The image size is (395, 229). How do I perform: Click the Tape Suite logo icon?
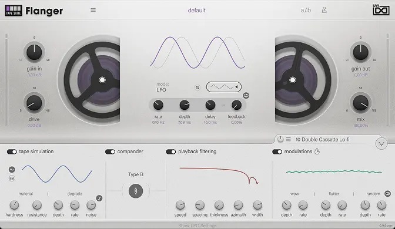click(x=14, y=11)
